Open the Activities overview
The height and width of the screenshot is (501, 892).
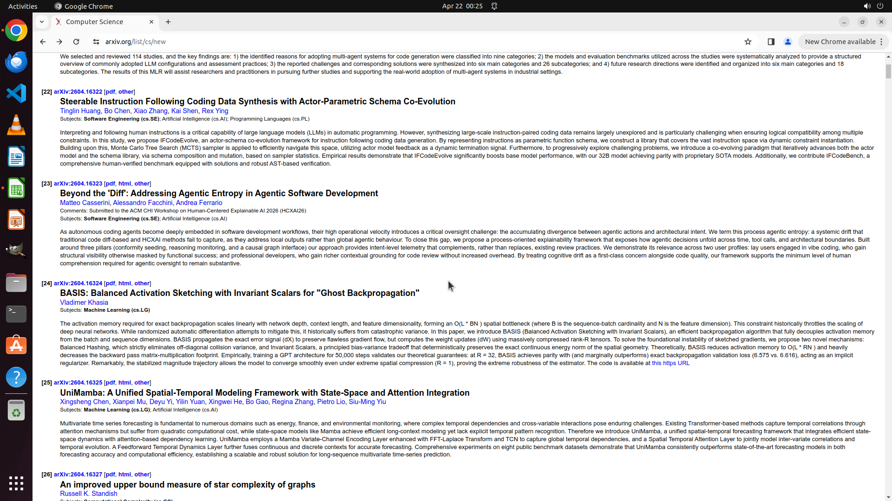click(23, 6)
